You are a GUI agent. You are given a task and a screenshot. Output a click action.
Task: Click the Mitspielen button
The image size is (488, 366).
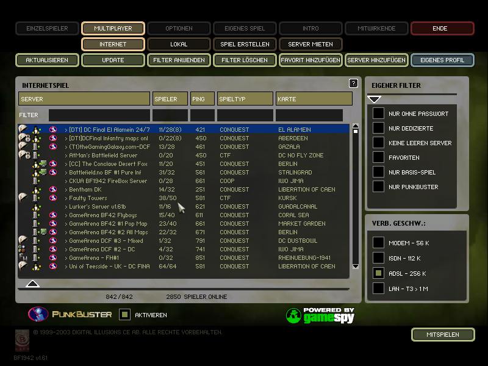[443, 334]
